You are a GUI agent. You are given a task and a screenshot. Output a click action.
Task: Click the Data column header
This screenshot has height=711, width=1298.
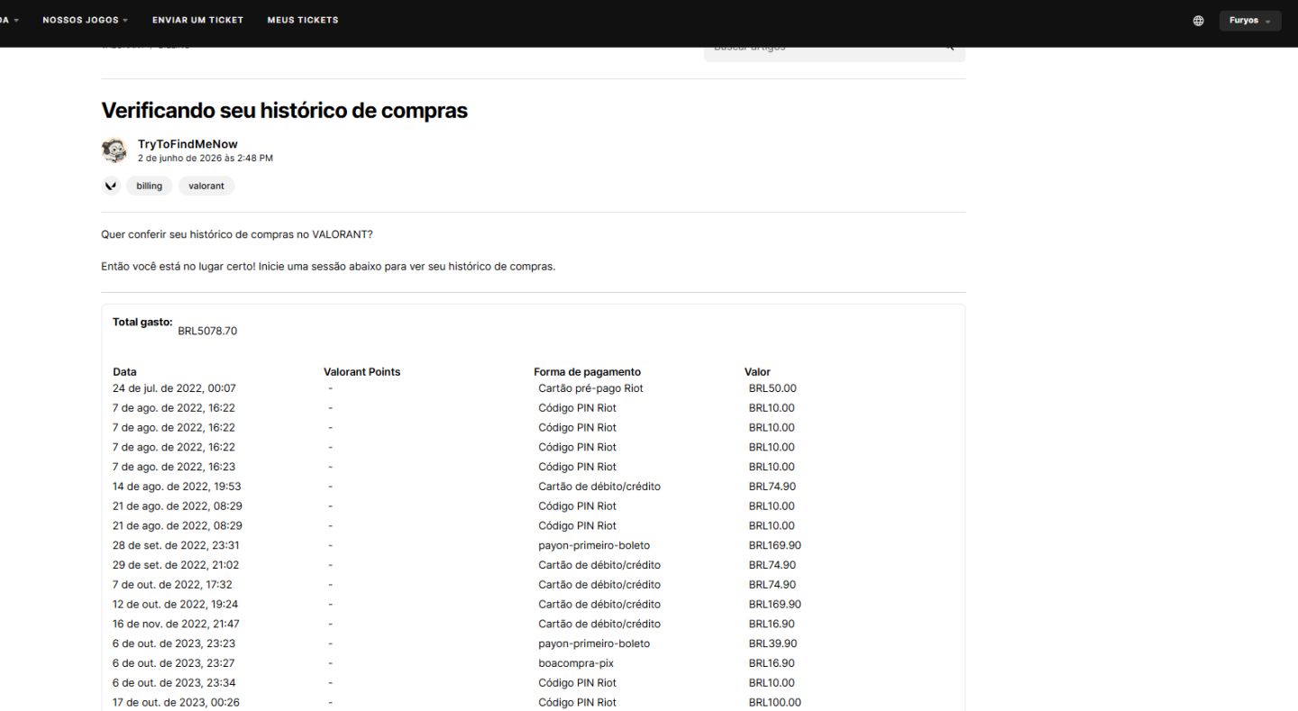[x=124, y=372]
